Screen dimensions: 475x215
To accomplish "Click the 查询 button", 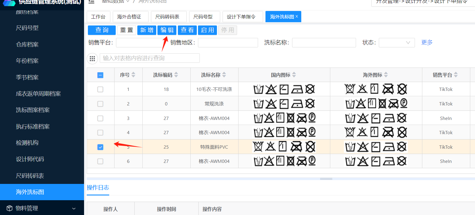I will click(x=102, y=30).
